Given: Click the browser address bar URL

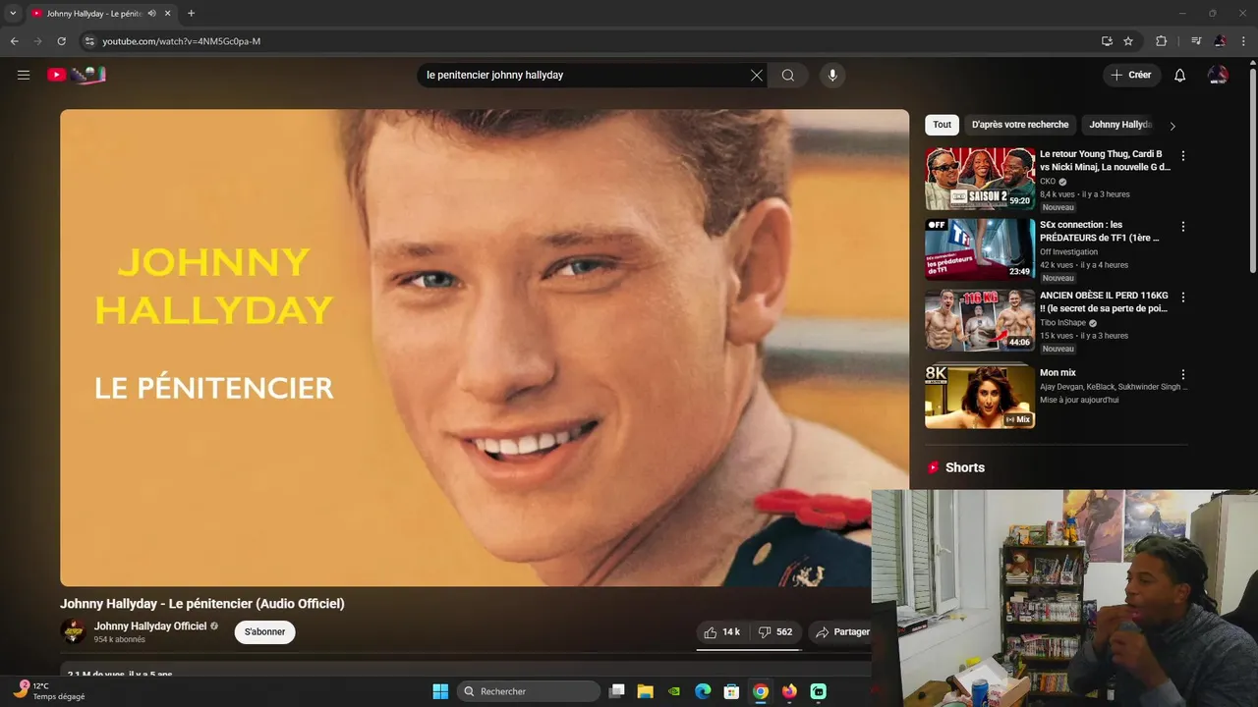Looking at the screenshot, I should click(181, 41).
